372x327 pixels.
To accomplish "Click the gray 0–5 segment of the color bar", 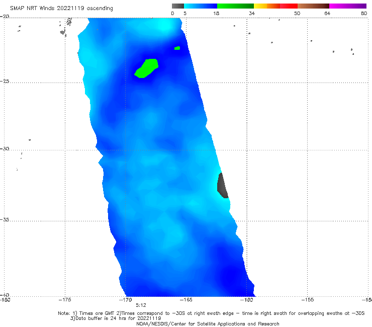I will point(178,6).
